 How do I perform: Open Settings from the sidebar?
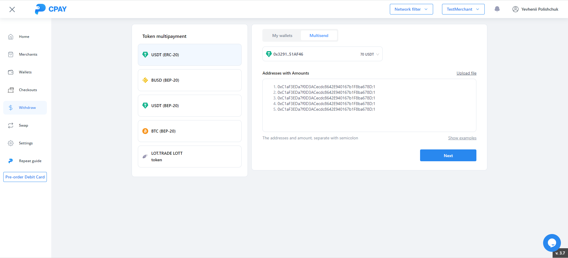click(26, 143)
